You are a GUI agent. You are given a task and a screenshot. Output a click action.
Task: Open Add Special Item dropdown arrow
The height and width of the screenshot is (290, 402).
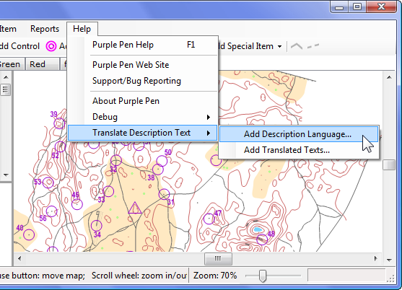279,47
